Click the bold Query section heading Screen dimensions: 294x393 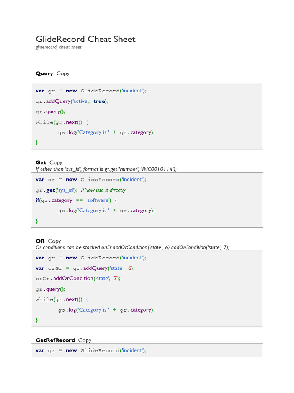point(44,73)
